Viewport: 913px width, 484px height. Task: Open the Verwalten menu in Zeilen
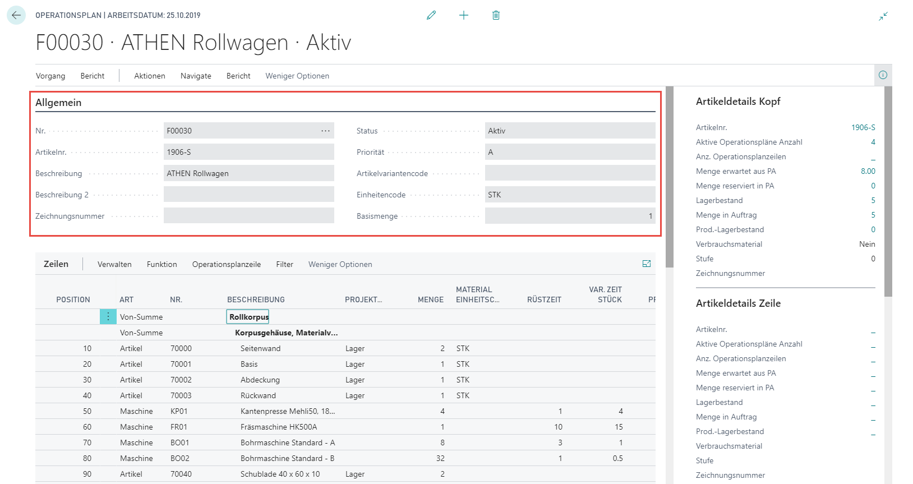click(x=114, y=264)
